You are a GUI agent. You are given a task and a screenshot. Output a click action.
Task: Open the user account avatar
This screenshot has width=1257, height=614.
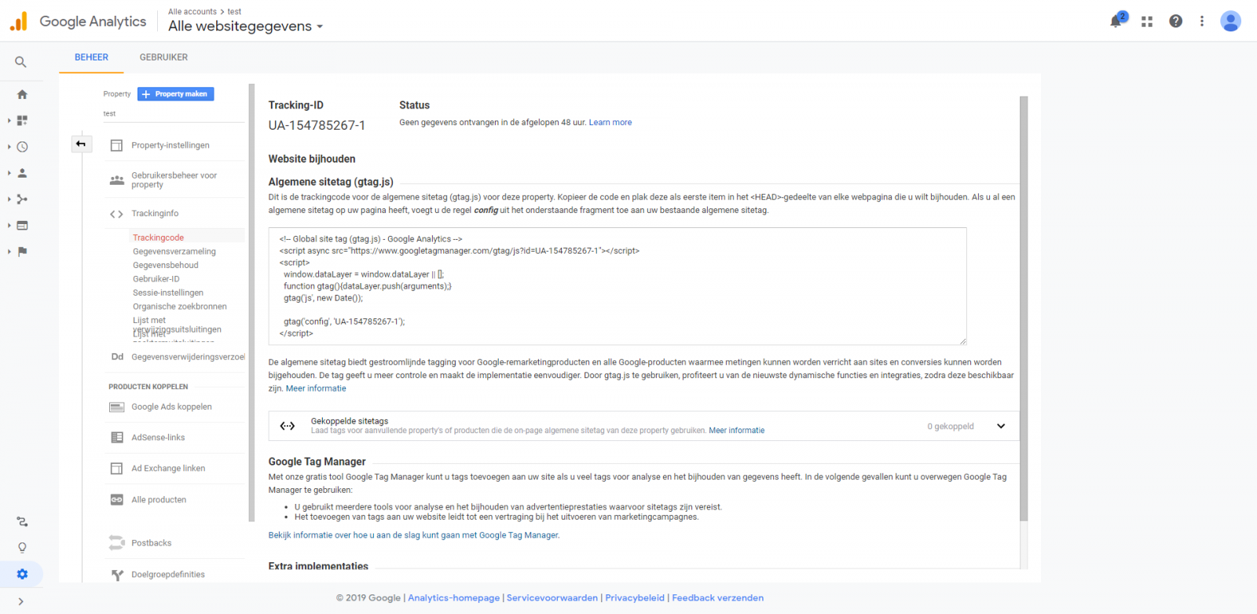(x=1230, y=21)
